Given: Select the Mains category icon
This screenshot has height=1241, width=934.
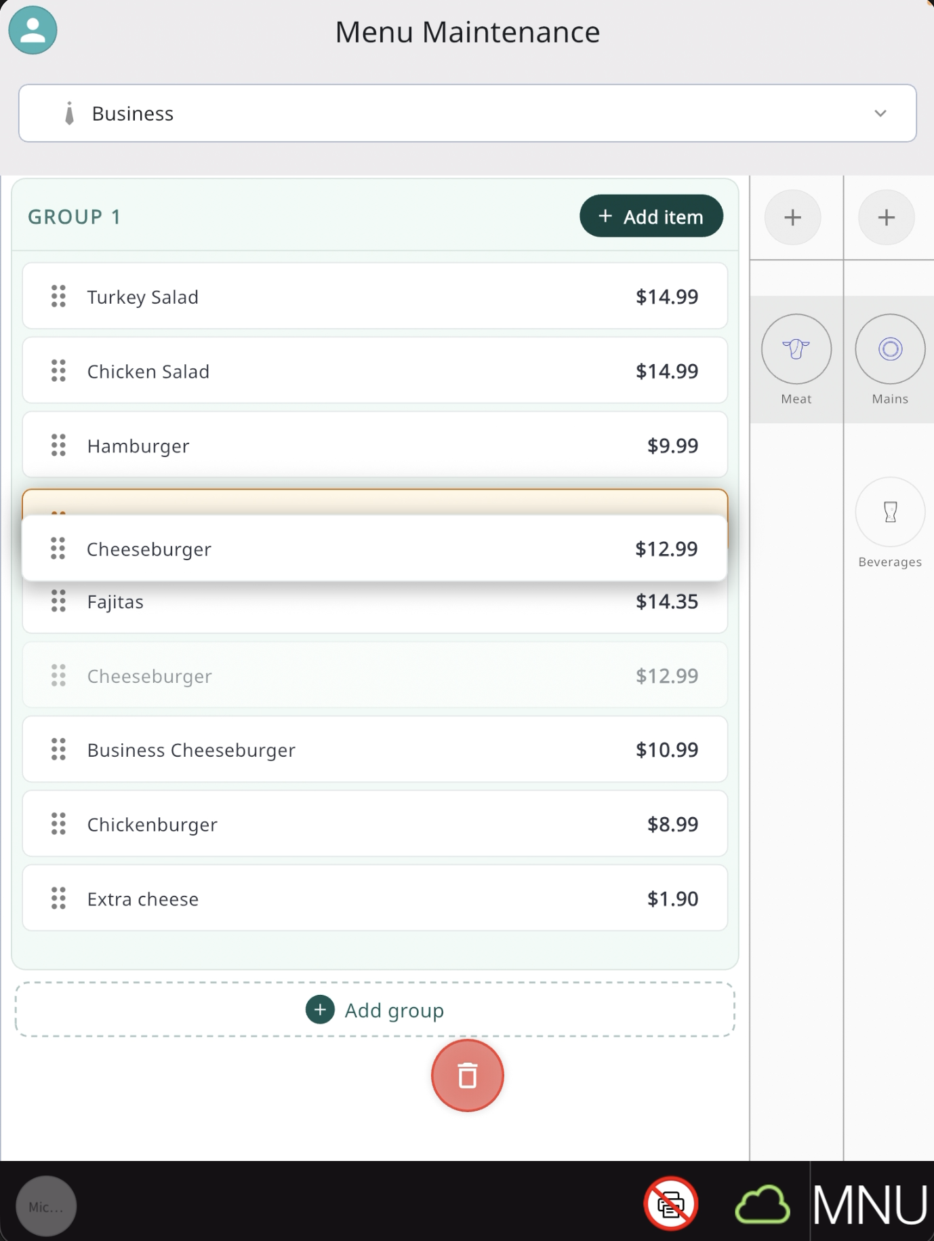Looking at the screenshot, I should pos(890,349).
